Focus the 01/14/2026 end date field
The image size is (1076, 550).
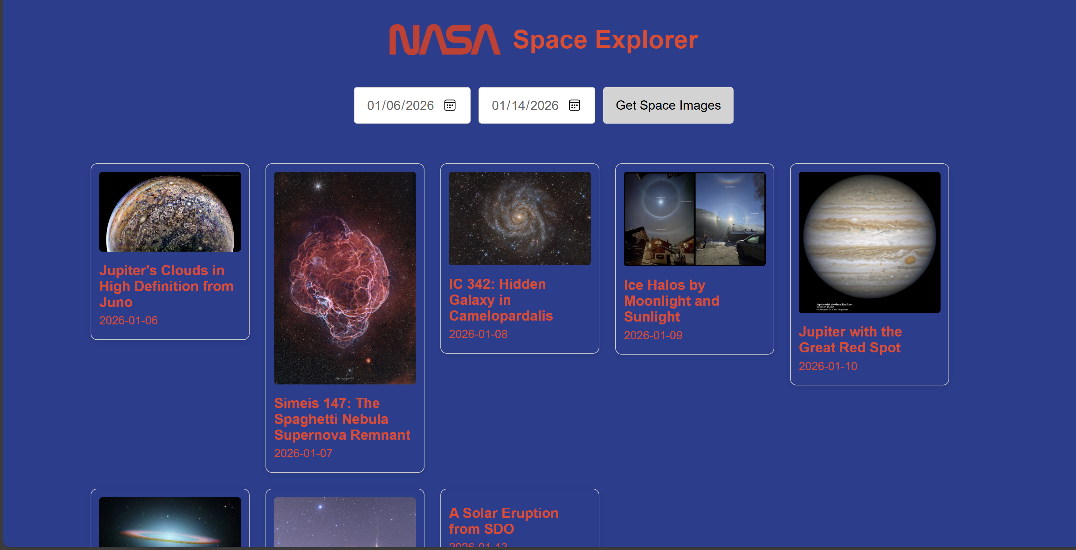tap(536, 105)
